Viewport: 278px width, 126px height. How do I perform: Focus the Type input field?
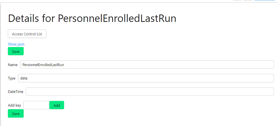[146, 78]
